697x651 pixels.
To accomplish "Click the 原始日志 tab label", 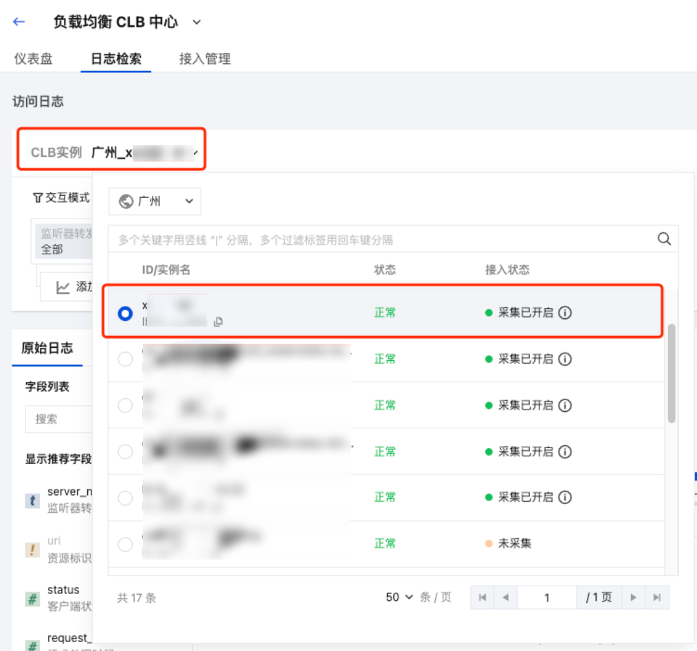I will pyautogui.click(x=47, y=348).
